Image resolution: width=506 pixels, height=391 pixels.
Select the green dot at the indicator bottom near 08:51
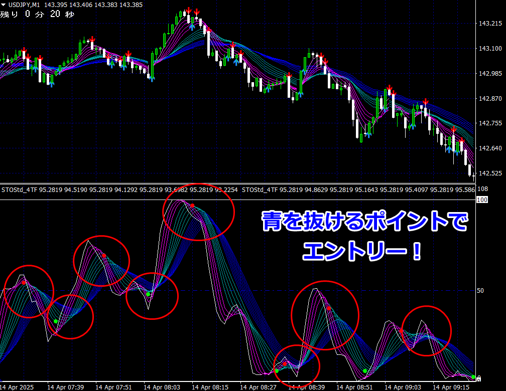click(365, 371)
